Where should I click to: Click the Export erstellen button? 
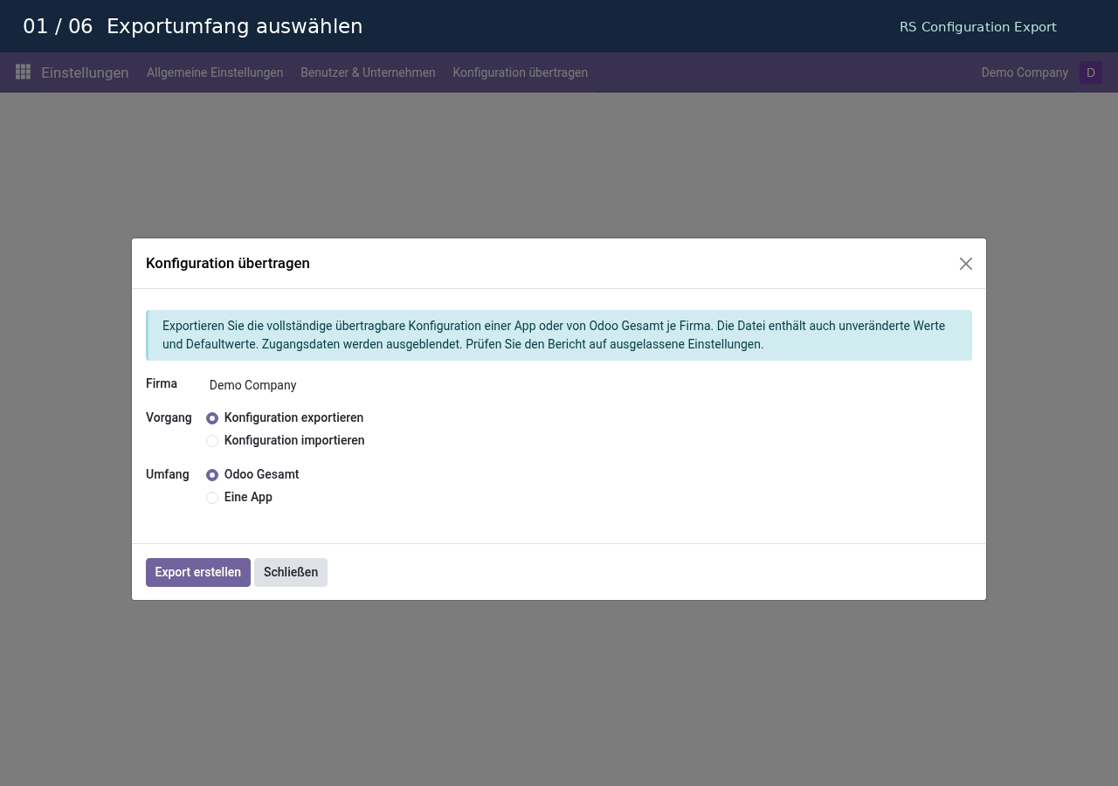198,572
